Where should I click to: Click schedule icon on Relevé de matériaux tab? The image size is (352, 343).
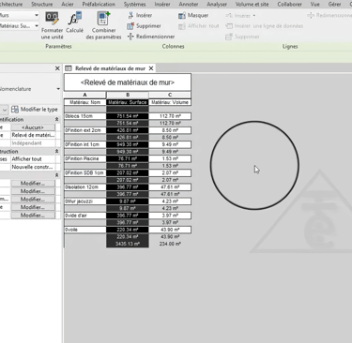[69, 68]
